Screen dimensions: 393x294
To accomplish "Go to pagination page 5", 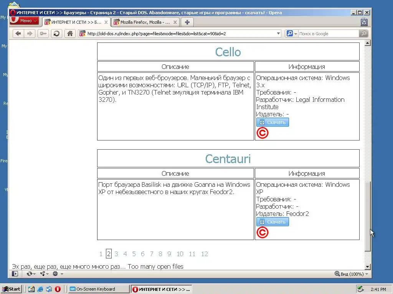I will pos(134,254).
